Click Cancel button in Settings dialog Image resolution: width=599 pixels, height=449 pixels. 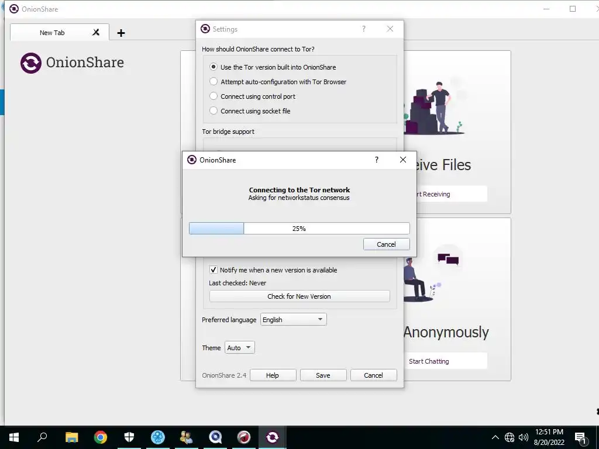[x=374, y=375]
